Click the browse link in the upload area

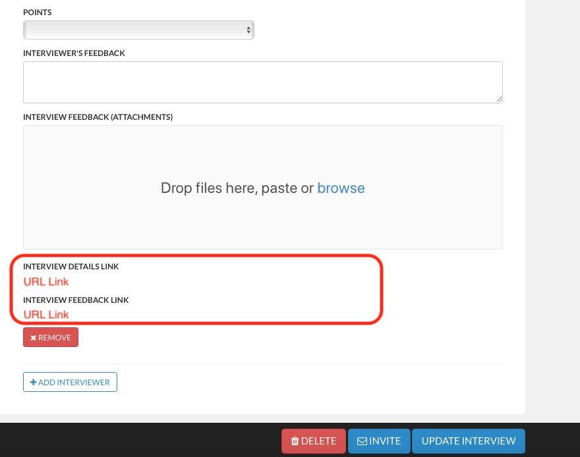341,188
